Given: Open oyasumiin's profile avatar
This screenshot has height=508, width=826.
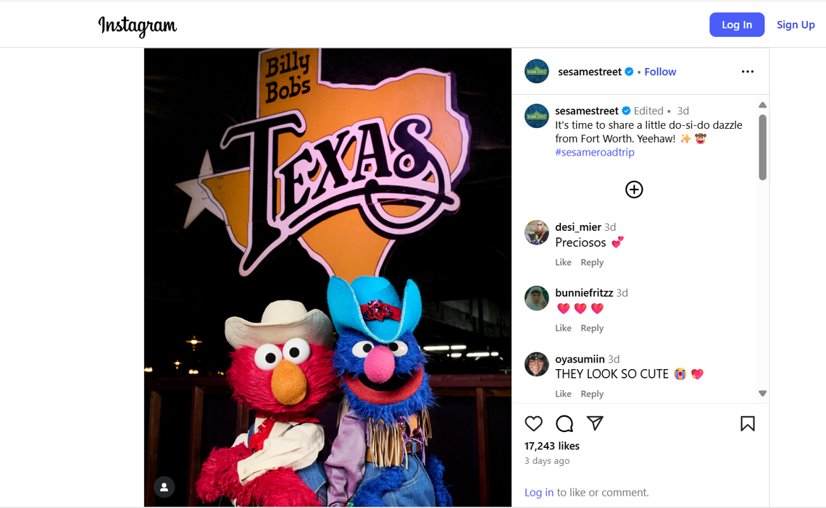Looking at the screenshot, I should 537,365.
